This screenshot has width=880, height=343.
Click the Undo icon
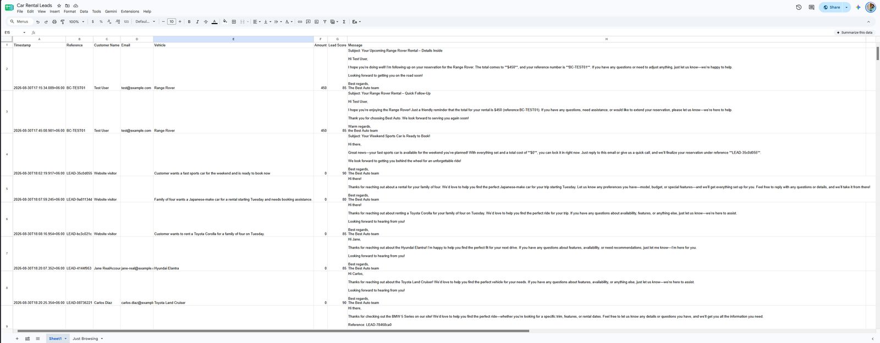37,22
